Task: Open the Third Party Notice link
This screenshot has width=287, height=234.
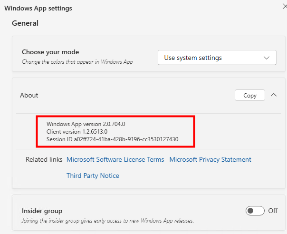Action: (93, 175)
